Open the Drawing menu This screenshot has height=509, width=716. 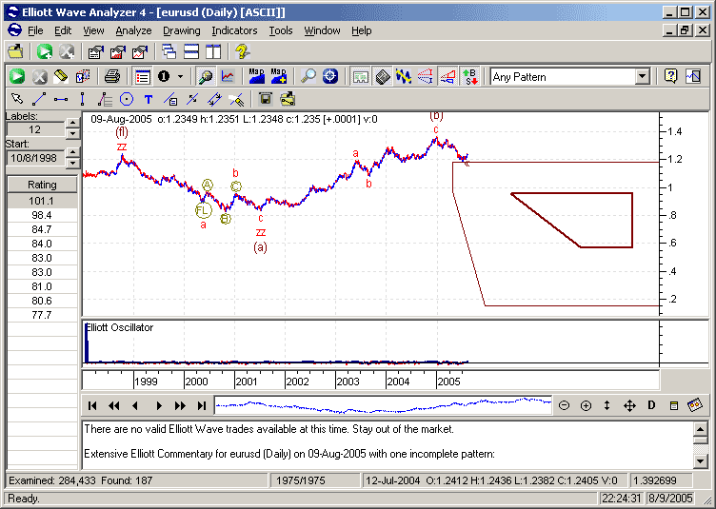click(181, 30)
